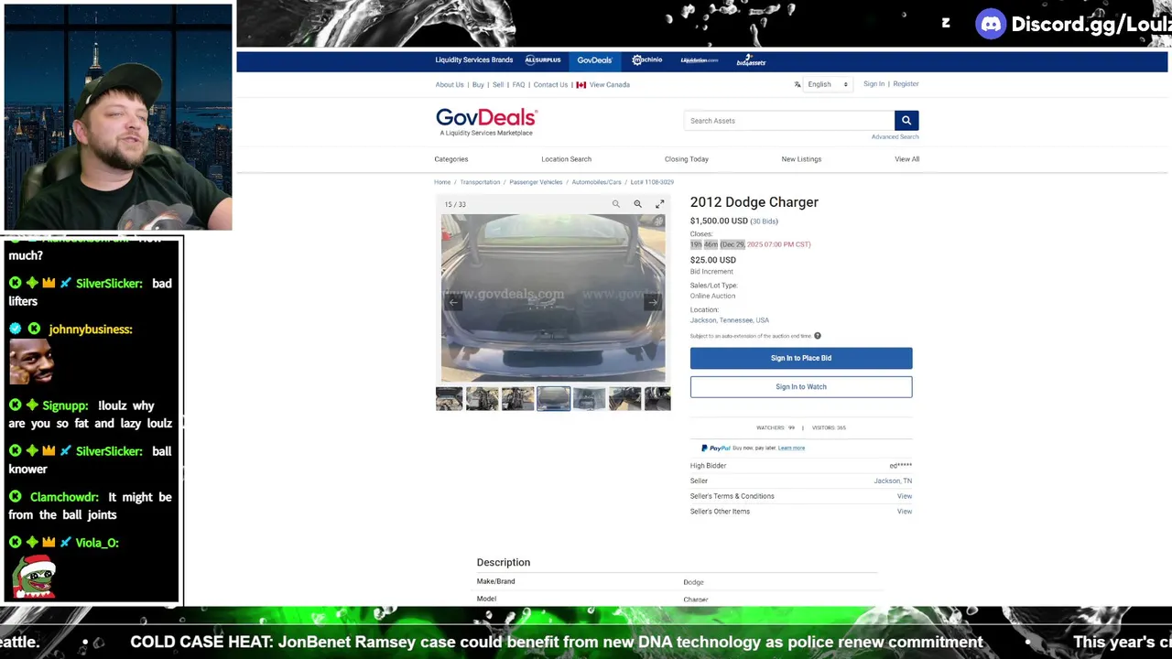Click the $1,500.00 USD price

point(719,221)
